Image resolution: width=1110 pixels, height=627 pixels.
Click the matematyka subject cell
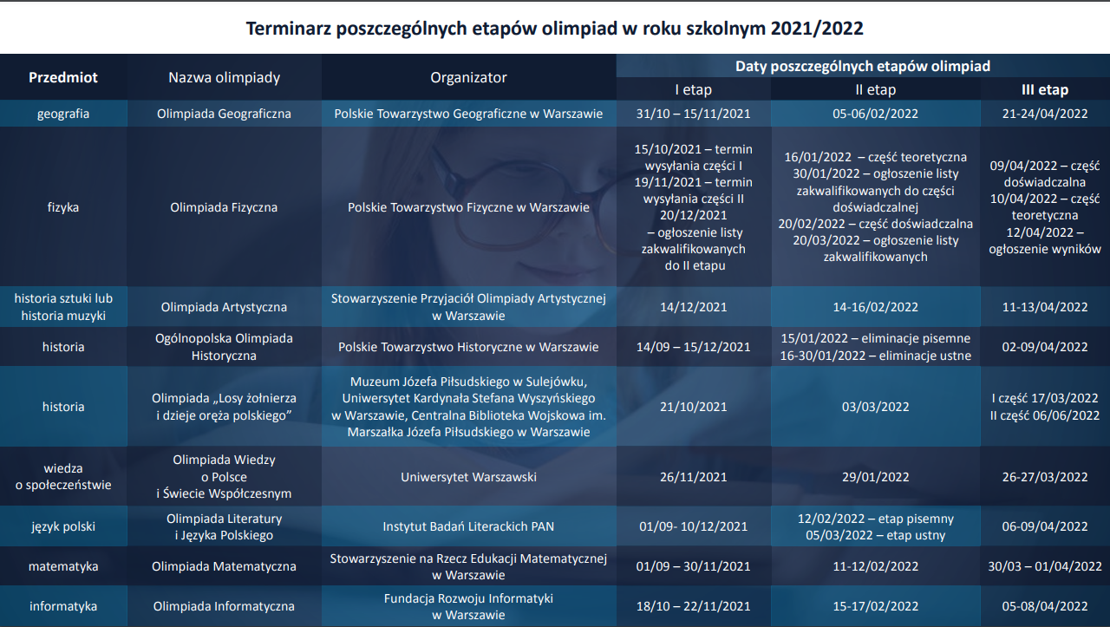click(x=63, y=566)
